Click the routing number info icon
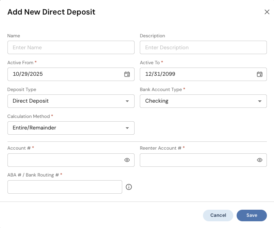The image size is (274, 228). click(x=129, y=187)
